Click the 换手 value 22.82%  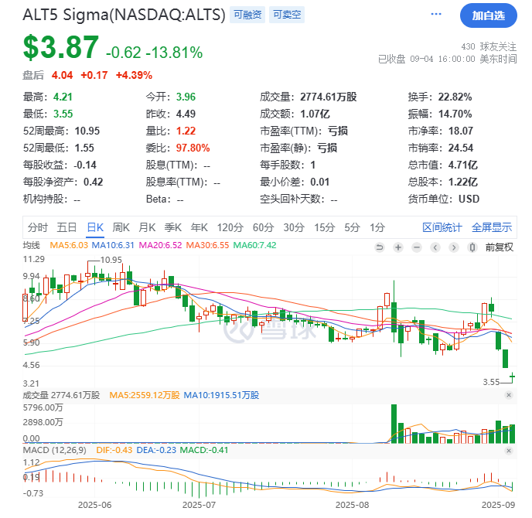(x=455, y=97)
